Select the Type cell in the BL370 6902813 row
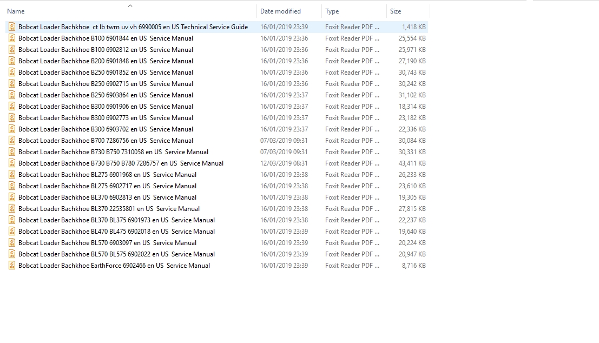 [352, 197]
